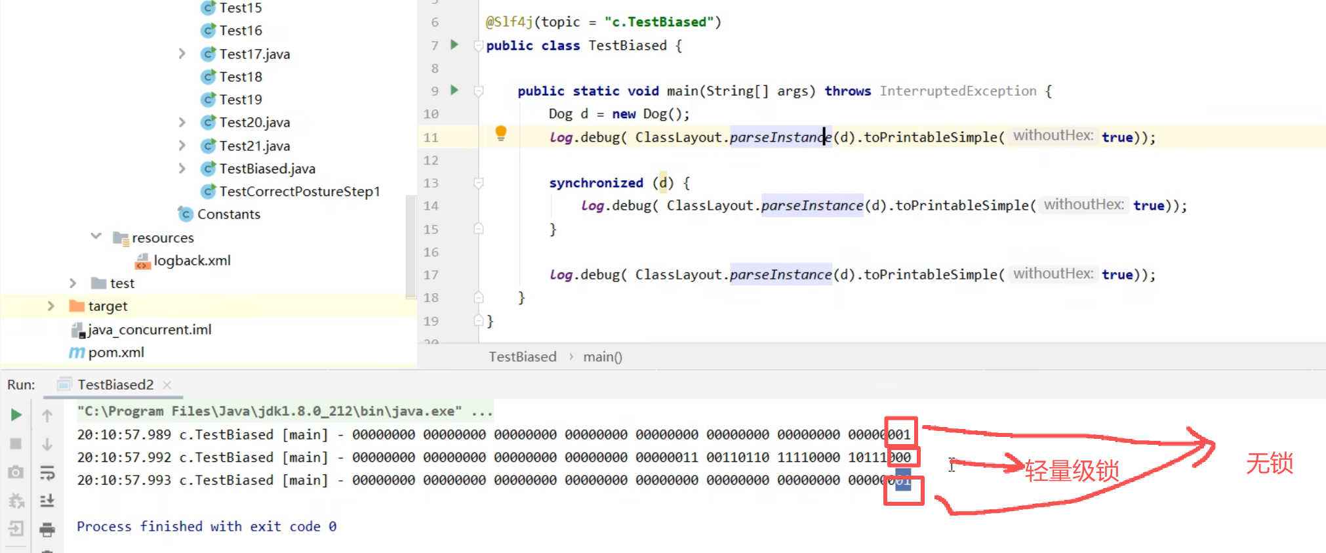This screenshot has height=553, width=1326.
Task: Toggle soft-wrap icon in console
Action: pyautogui.click(x=47, y=472)
